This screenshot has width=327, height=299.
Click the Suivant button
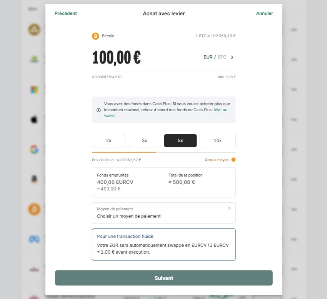[x=164, y=277]
